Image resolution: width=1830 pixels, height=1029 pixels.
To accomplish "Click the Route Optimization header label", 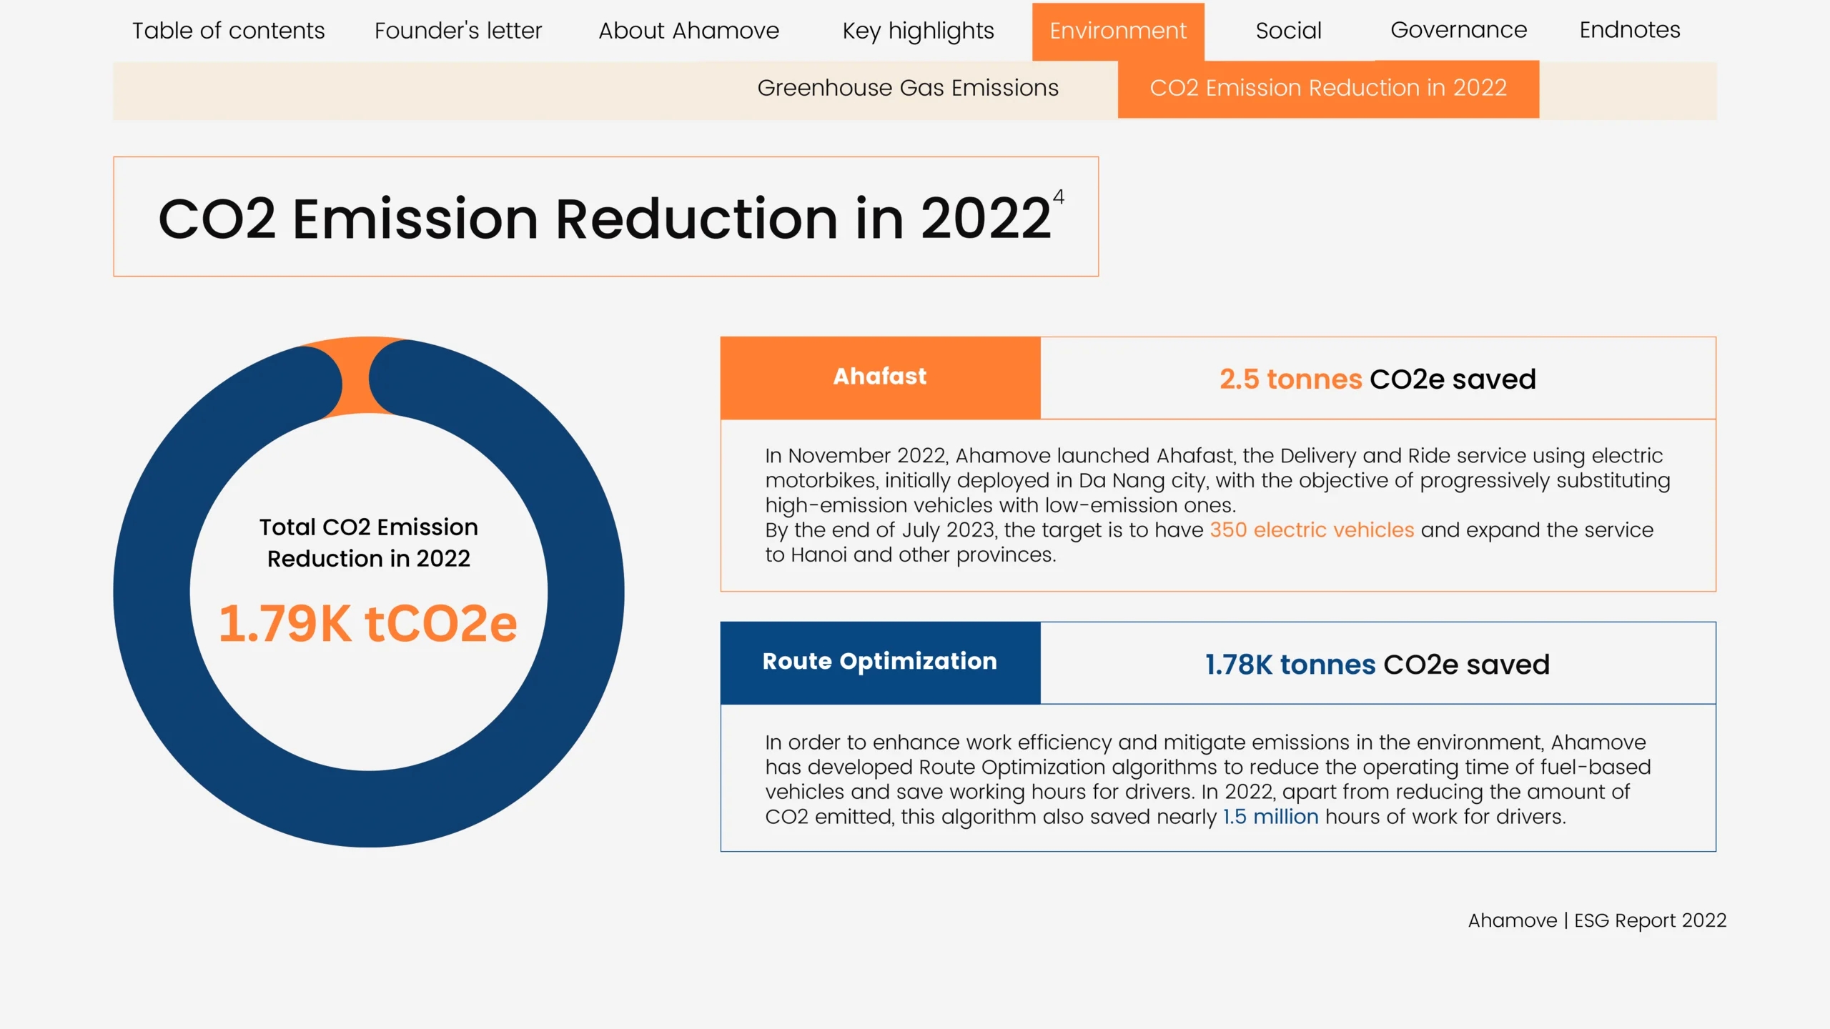I will tap(879, 662).
